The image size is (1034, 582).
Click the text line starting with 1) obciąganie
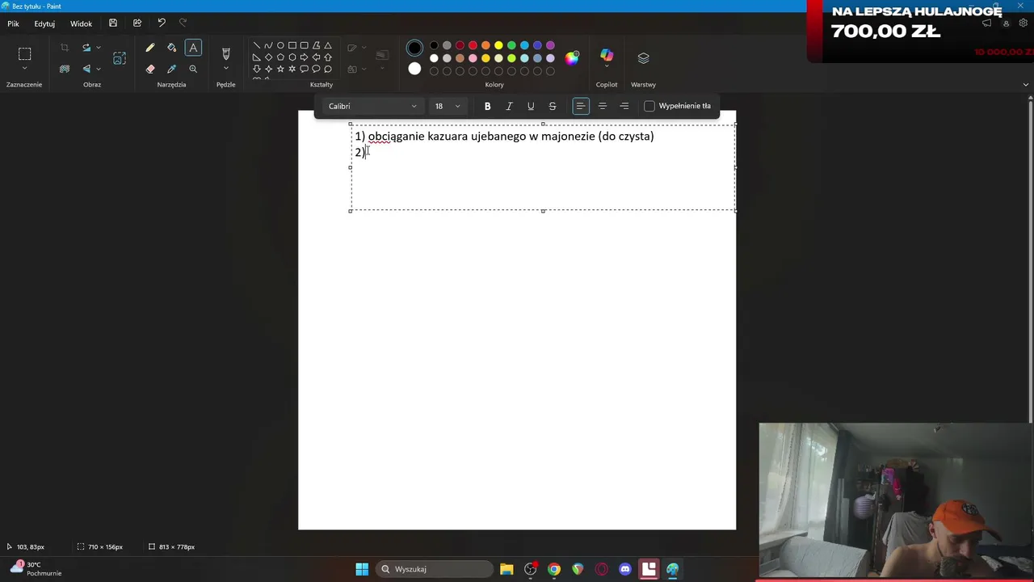[504, 137]
